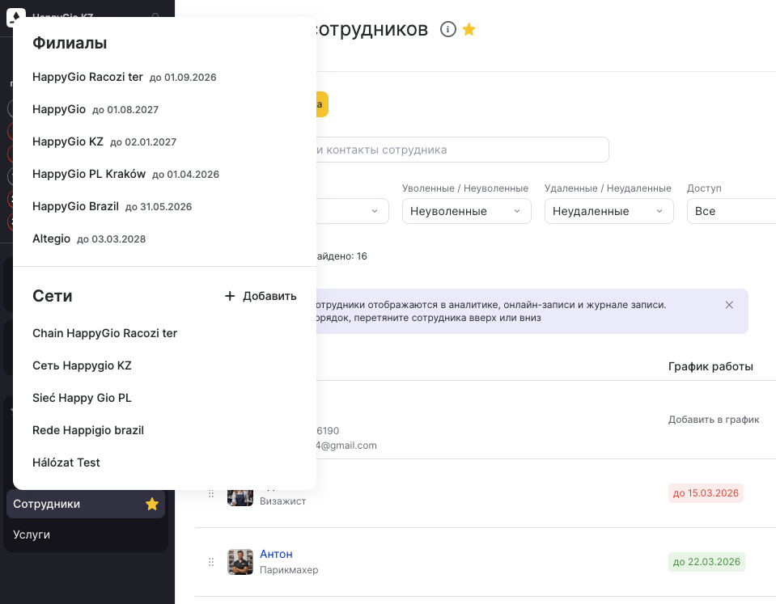The image size is (776, 604).
Task: Open the Уволенные / Неуволенные dropdown
Action: click(466, 211)
